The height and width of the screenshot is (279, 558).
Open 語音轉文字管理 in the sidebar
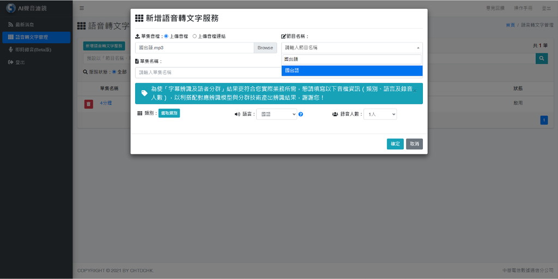click(x=37, y=38)
